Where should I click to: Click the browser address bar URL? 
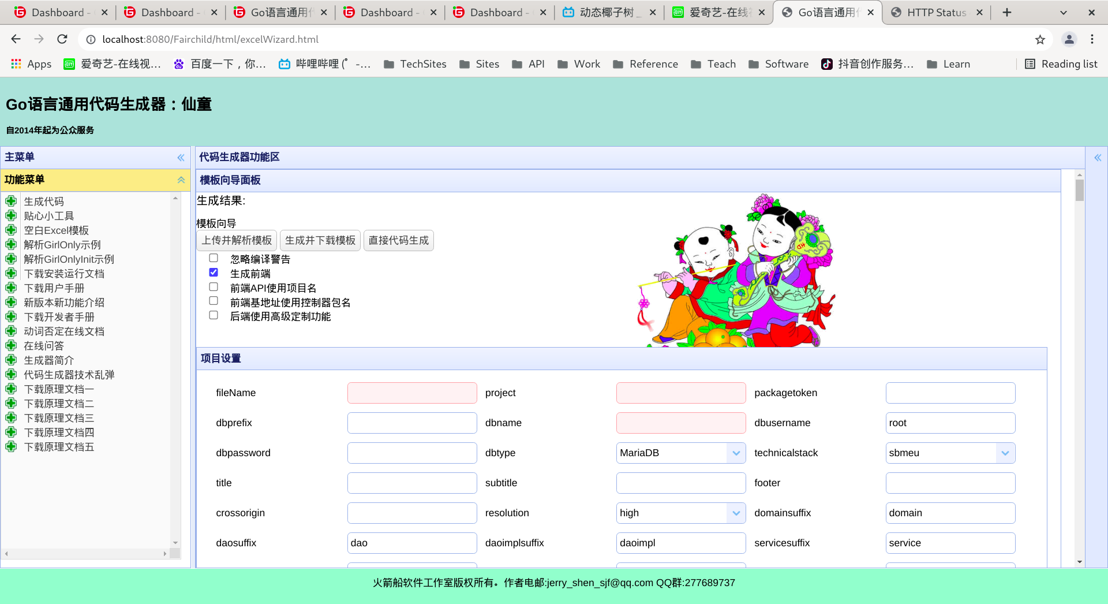coord(211,39)
